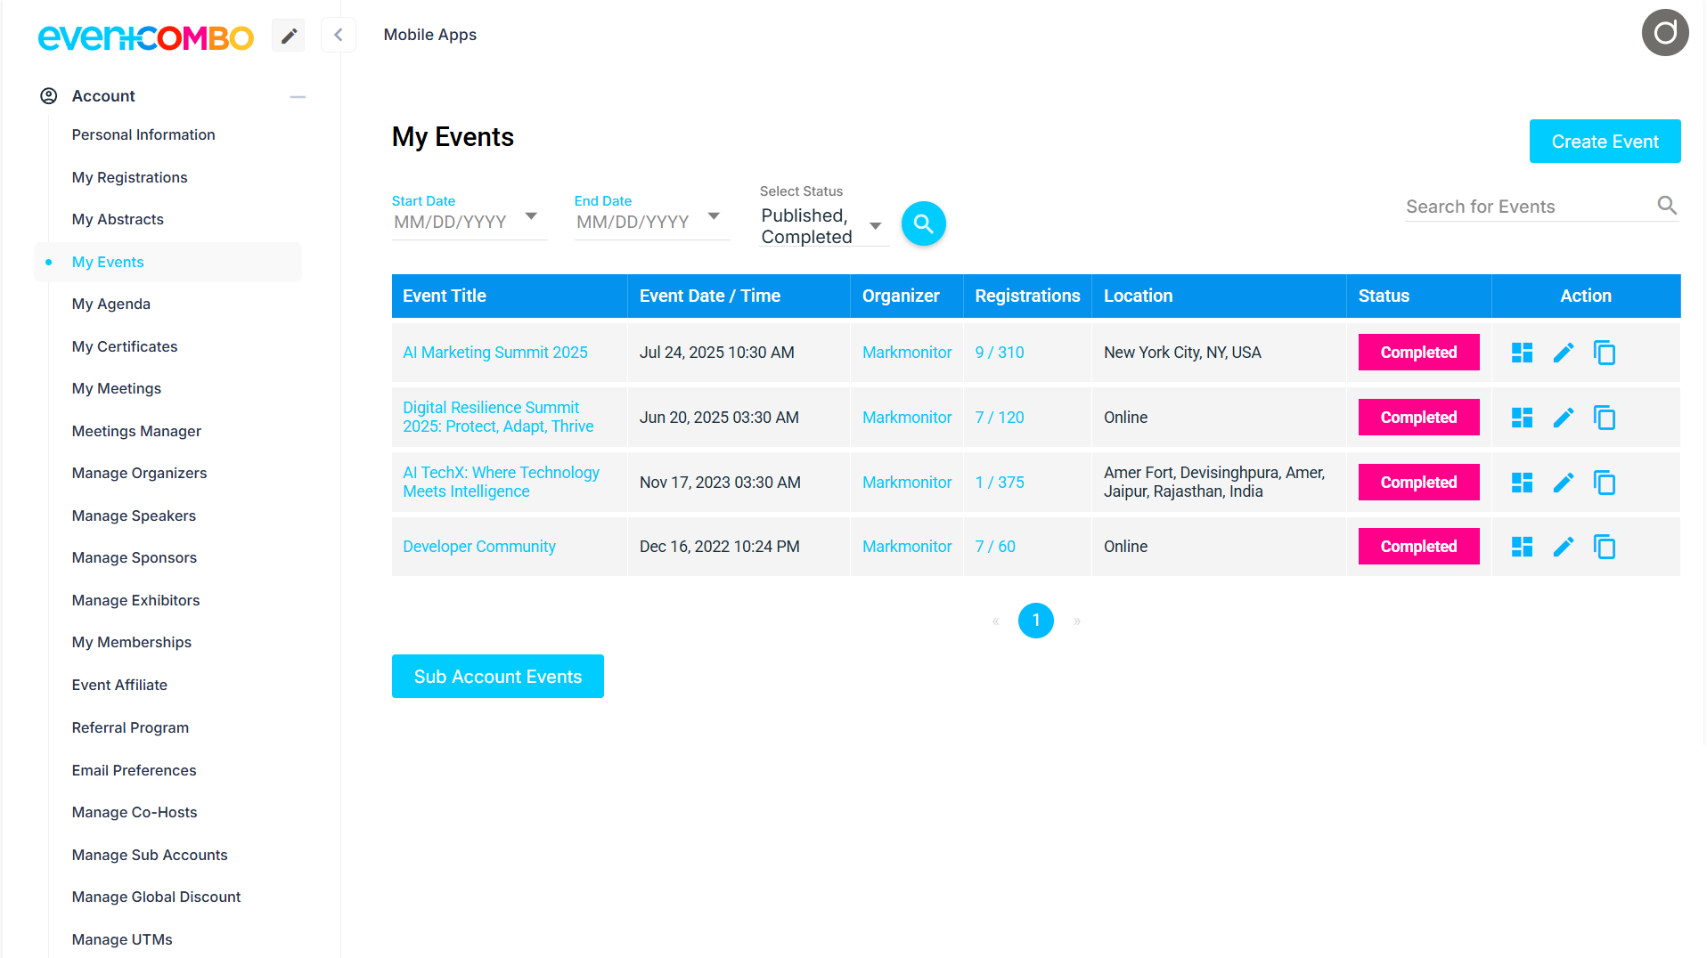
Task: Open dashboard icon for AI Marketing Summit 2025
Action: click(1522, 353)
